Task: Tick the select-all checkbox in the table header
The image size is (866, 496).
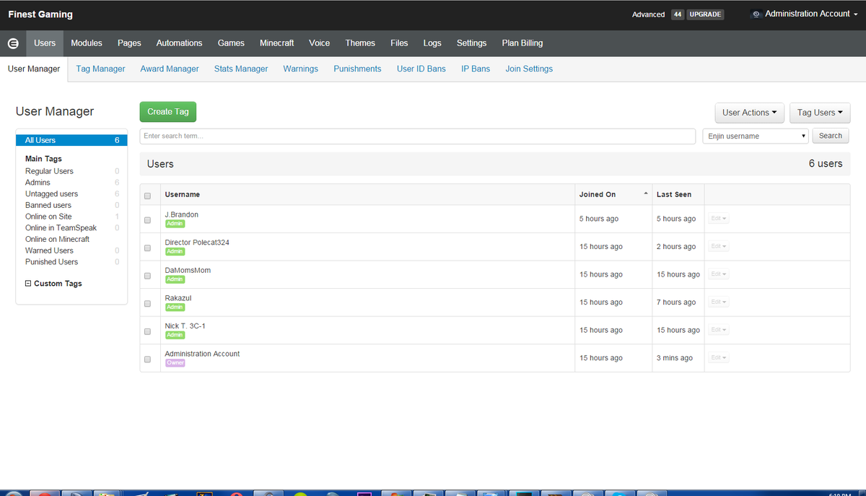Action: point(148,195)
